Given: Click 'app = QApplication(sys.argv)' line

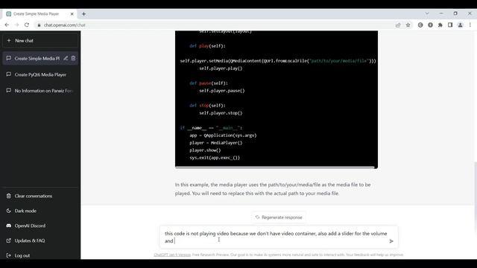Looking at the screenshot, I should [223, 135].
